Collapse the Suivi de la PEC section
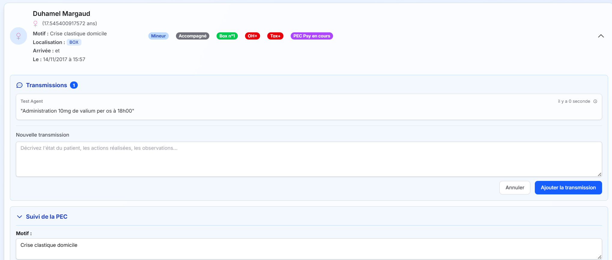Screen dimensions: 612x260 tap(20, 217)
